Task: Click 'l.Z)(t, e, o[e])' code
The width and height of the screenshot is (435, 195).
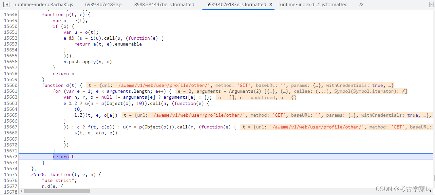Action: (x=96, y=115)
